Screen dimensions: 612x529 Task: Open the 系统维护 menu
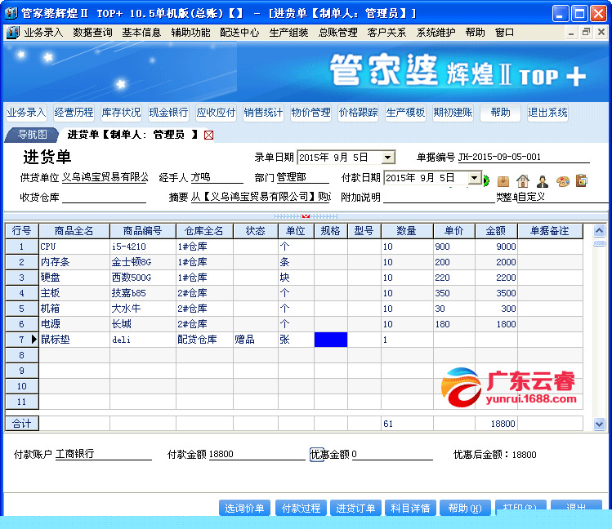(x=436, y=33)
